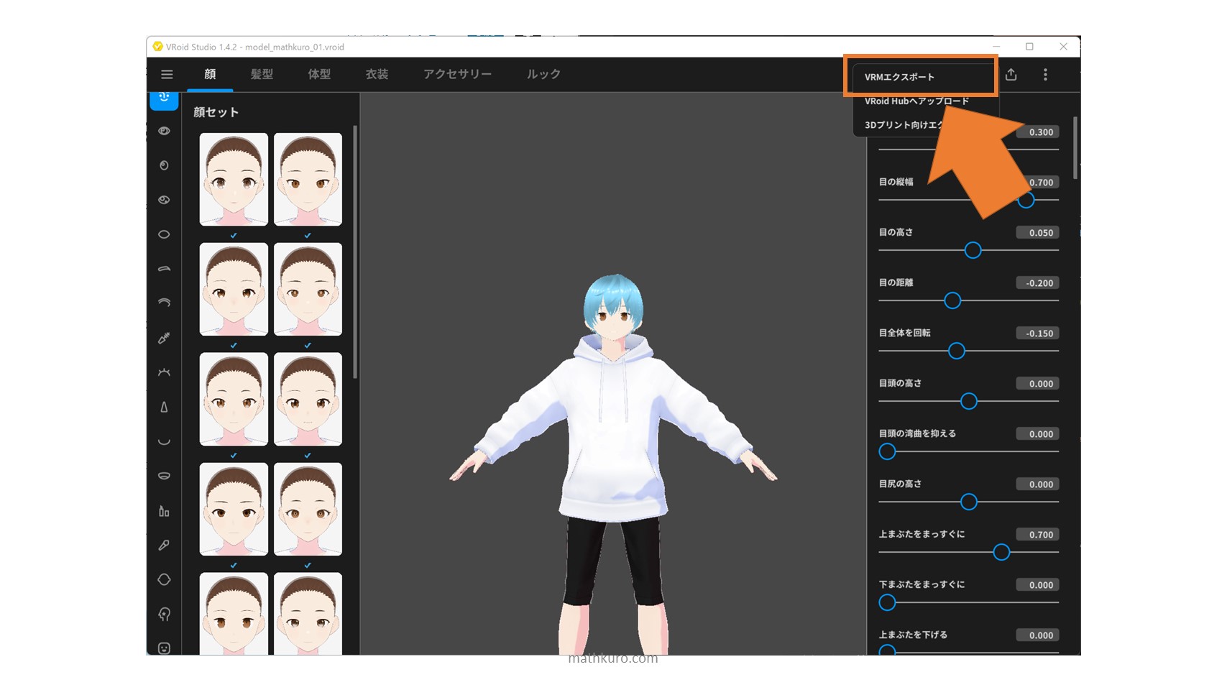Click the 目尻の高さ slider handle
1227x690 pixels.
[x=969, y=502]
